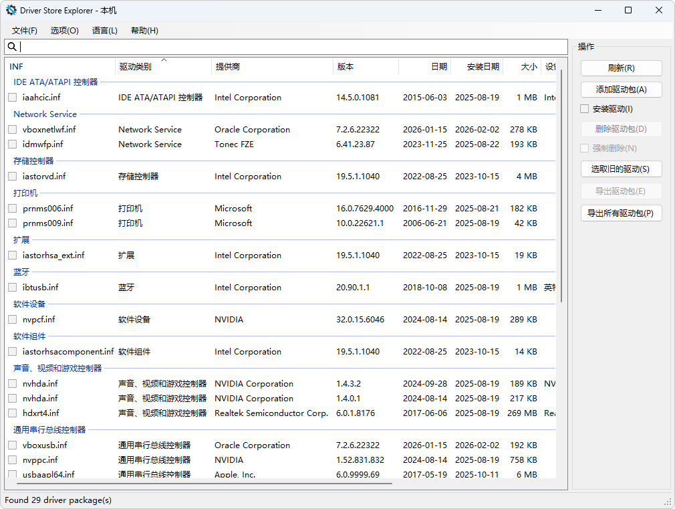This screenshot has height=509, width=675.
Task: Click the magnifier search icon
Action: pyautogui.click(x=12, y=47)
